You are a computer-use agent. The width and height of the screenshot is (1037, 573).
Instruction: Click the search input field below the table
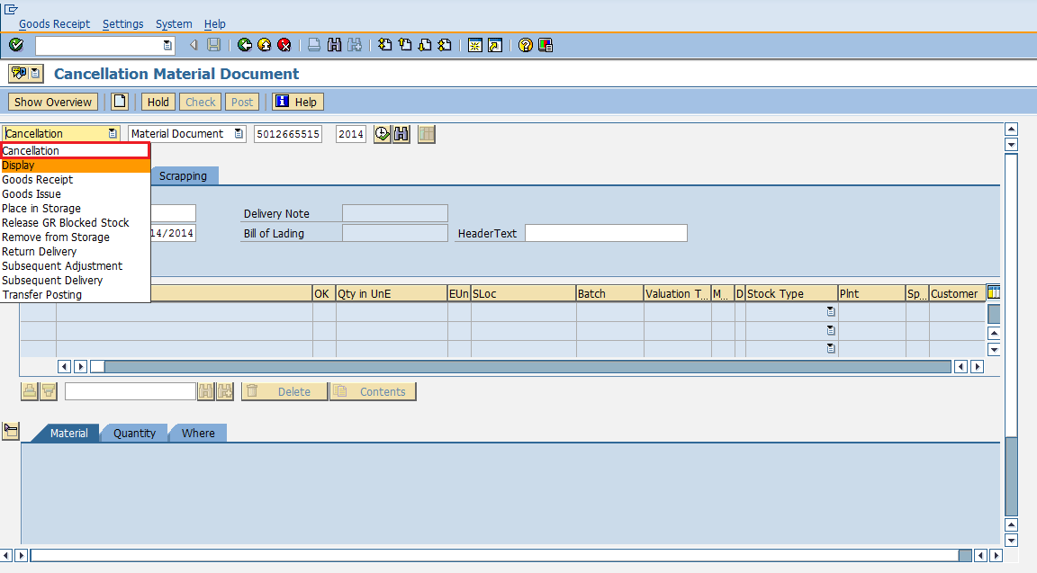point(131,391)
